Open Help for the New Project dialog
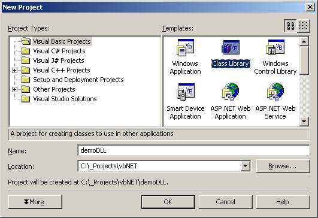Image resolution: width=318 pixels, height=218 pixels. (x=283, y=202)
